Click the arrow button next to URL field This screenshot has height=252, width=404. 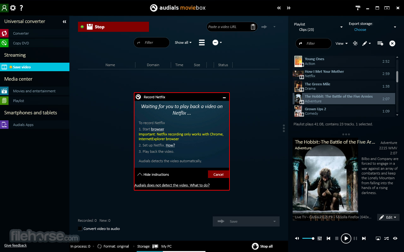[264, 27]
